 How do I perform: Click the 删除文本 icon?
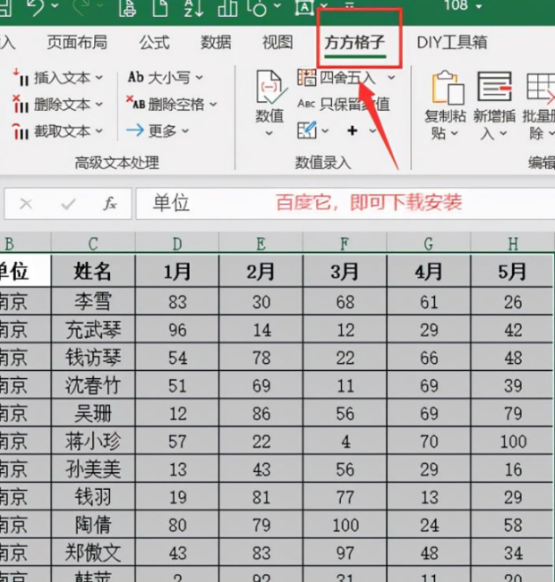tap(21, 104)
